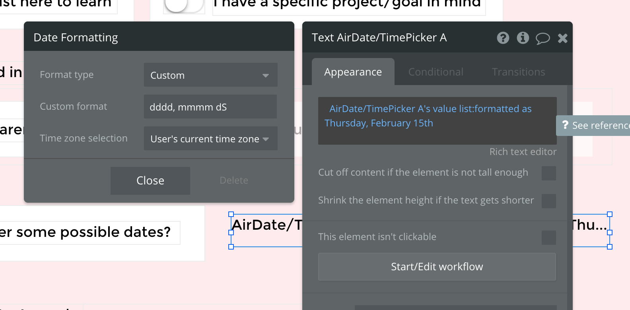This screenshot has width=630, height=310.
Task: Select the Appearance tab
Action: 353,72
